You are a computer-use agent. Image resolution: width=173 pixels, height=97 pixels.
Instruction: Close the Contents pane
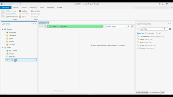pos(35,24)
